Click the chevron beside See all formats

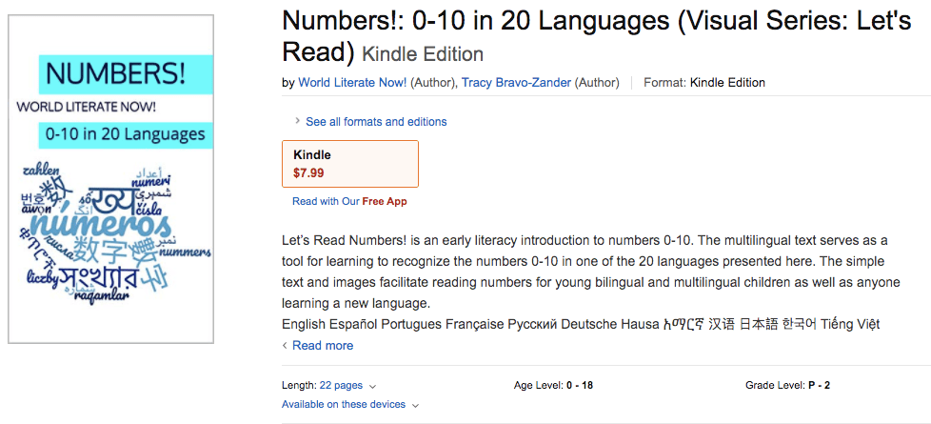[297, 122]
